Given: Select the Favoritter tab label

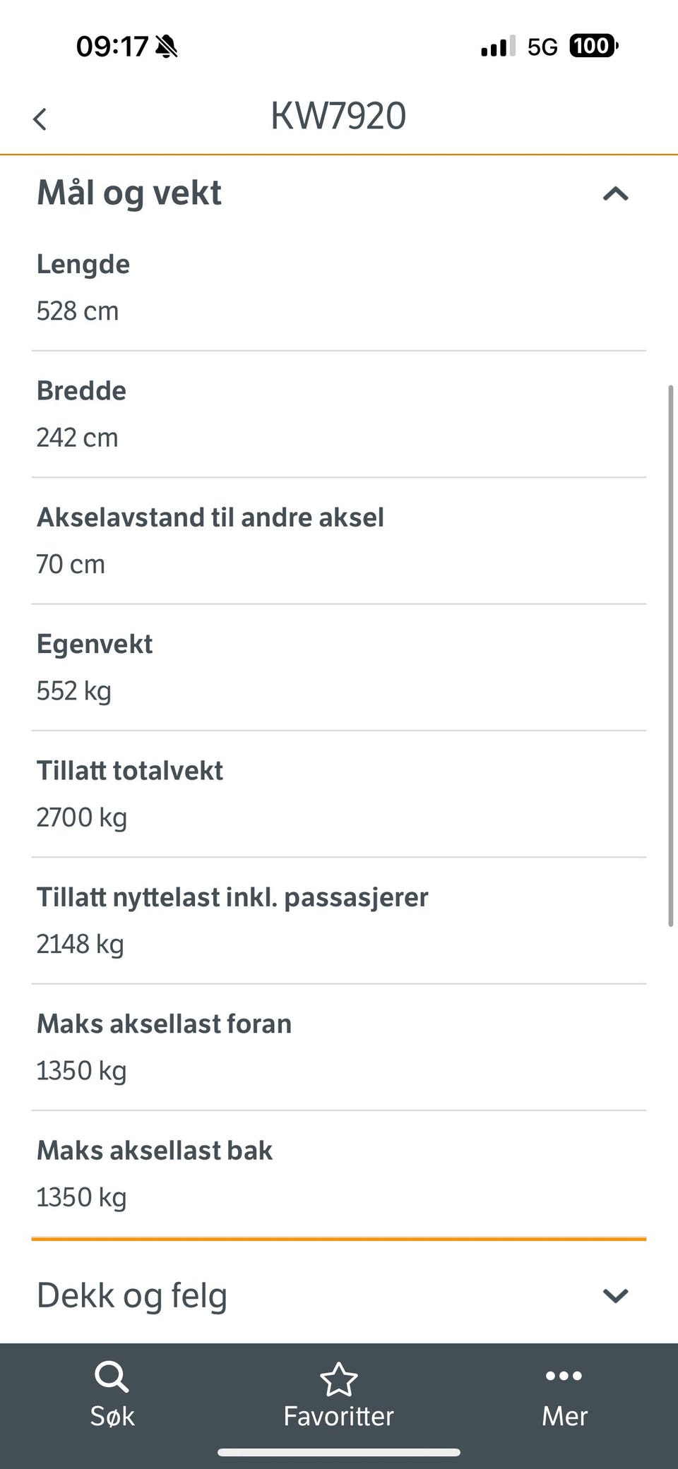Looking at the screenshot, I should point(338,1416).
